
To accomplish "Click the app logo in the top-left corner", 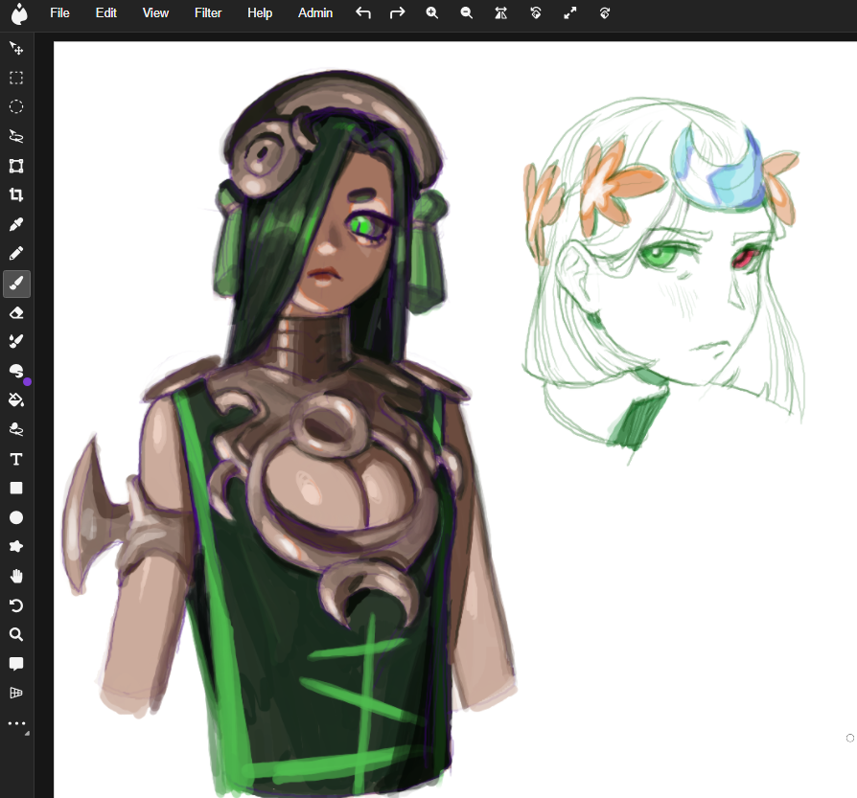I will 19,14.
